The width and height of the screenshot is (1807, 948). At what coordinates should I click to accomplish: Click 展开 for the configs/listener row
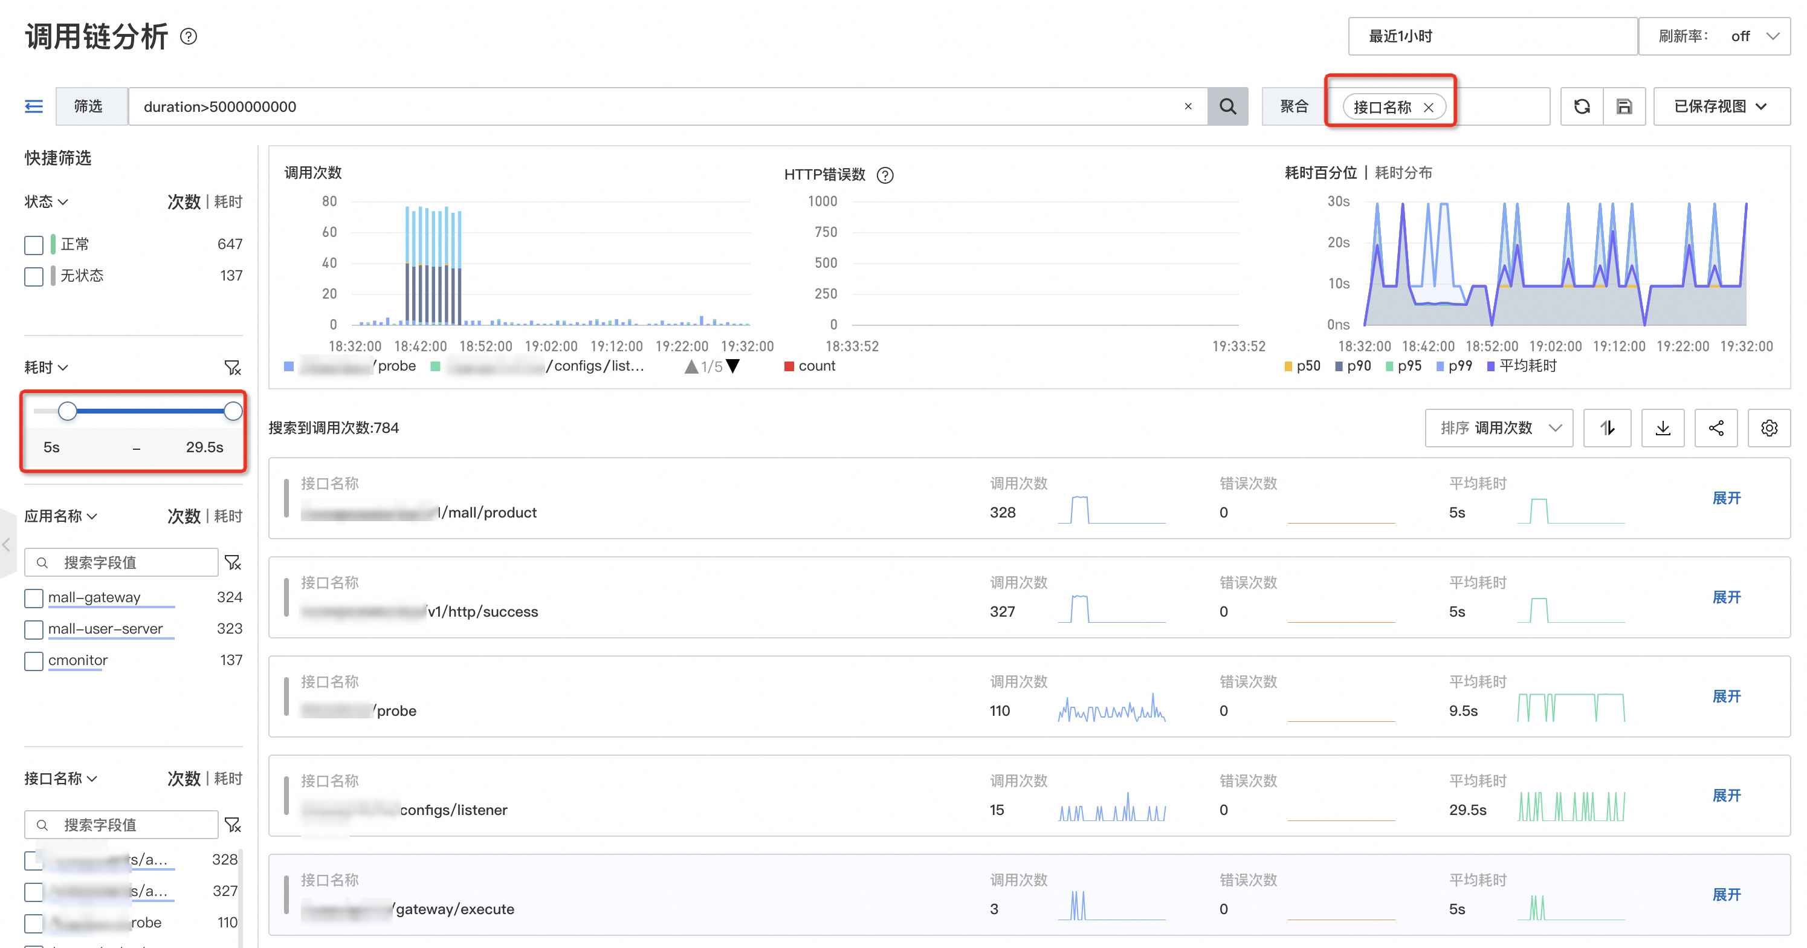click(1727, 795)
